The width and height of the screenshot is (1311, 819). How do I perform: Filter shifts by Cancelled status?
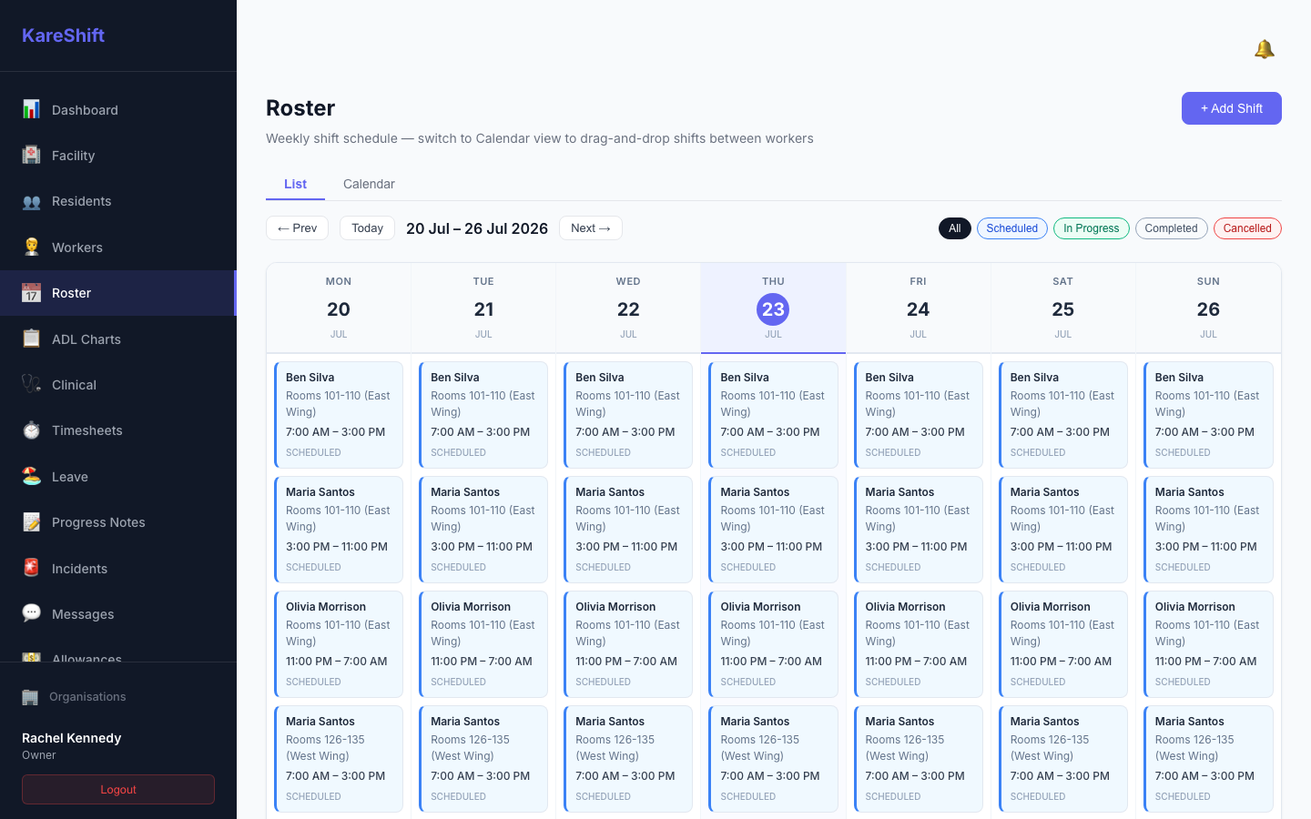(1247, 228)
